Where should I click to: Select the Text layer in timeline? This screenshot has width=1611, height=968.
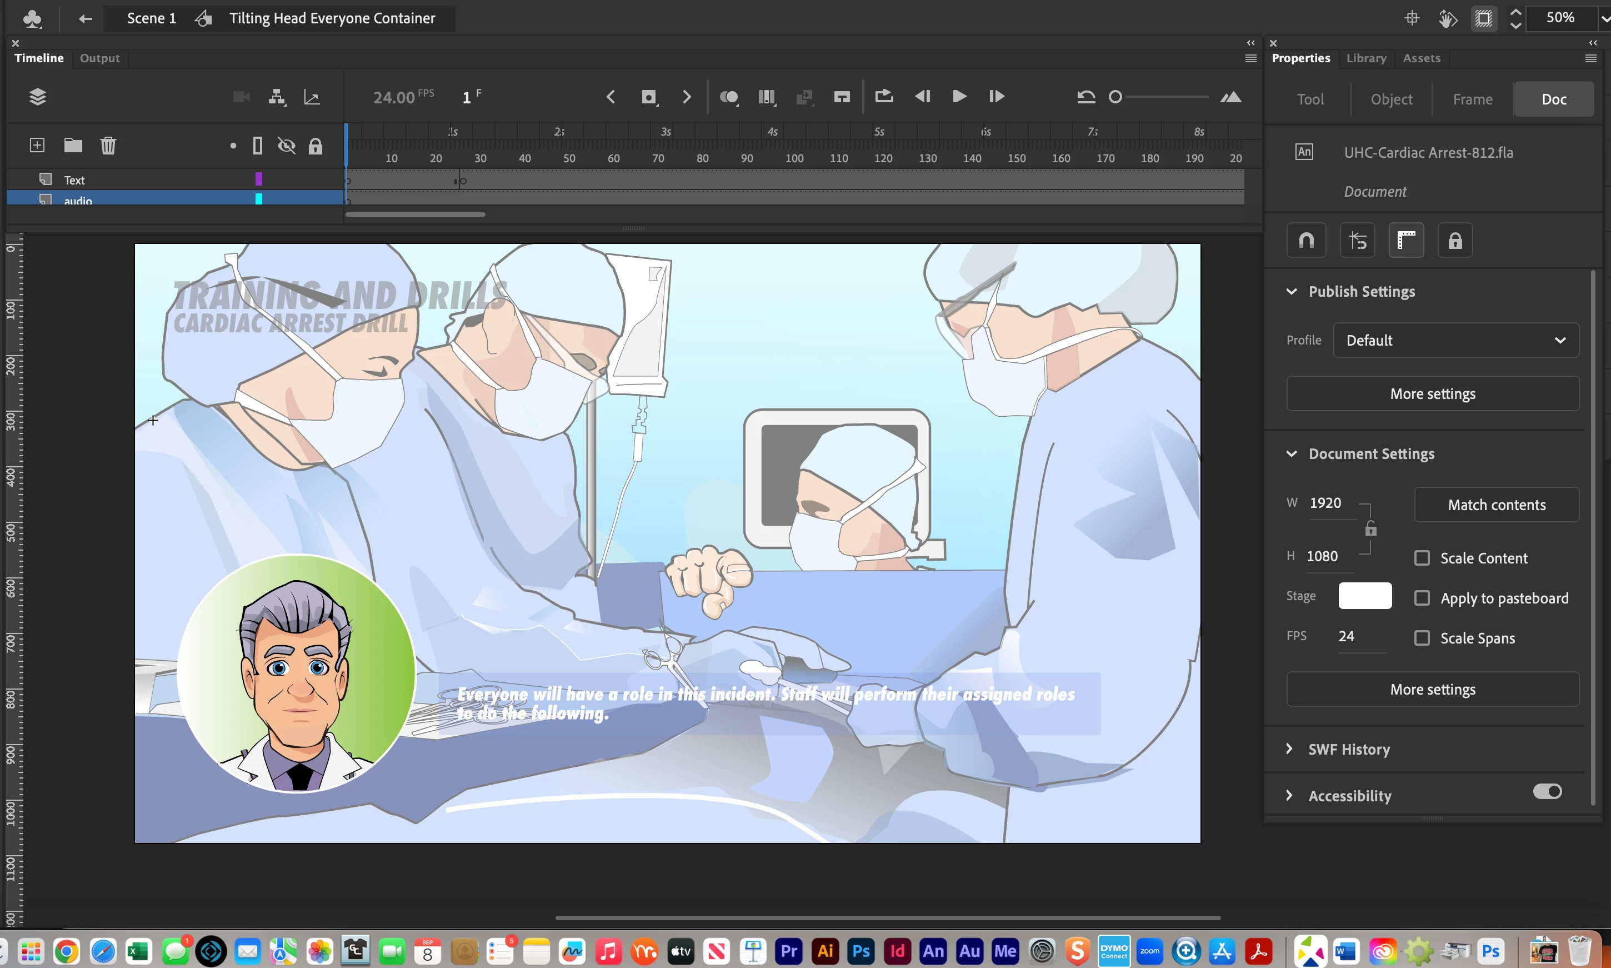[x=75, y=179]
